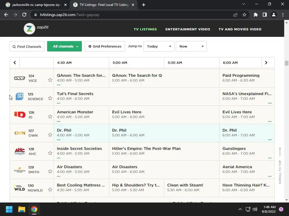This screenshot has height=216, width=289.
Task: Open Hitler's Empire: The Post-War Plan
Action: click(x=164, y=151)
